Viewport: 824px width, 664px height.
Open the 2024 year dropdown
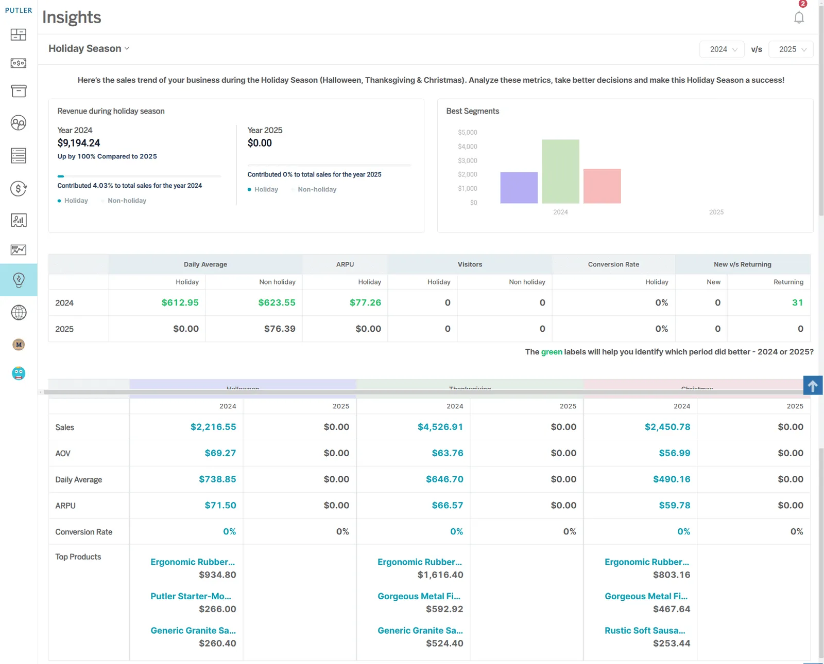tap(722, 49)
